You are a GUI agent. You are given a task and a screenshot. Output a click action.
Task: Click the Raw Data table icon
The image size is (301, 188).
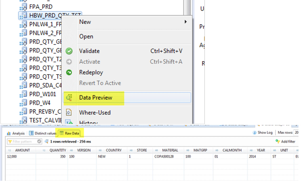(61, 133)
